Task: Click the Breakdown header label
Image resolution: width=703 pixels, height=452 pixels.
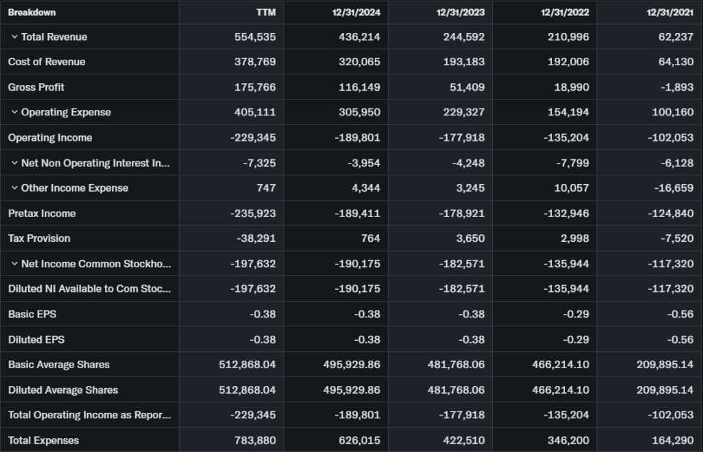Action: 32,12
